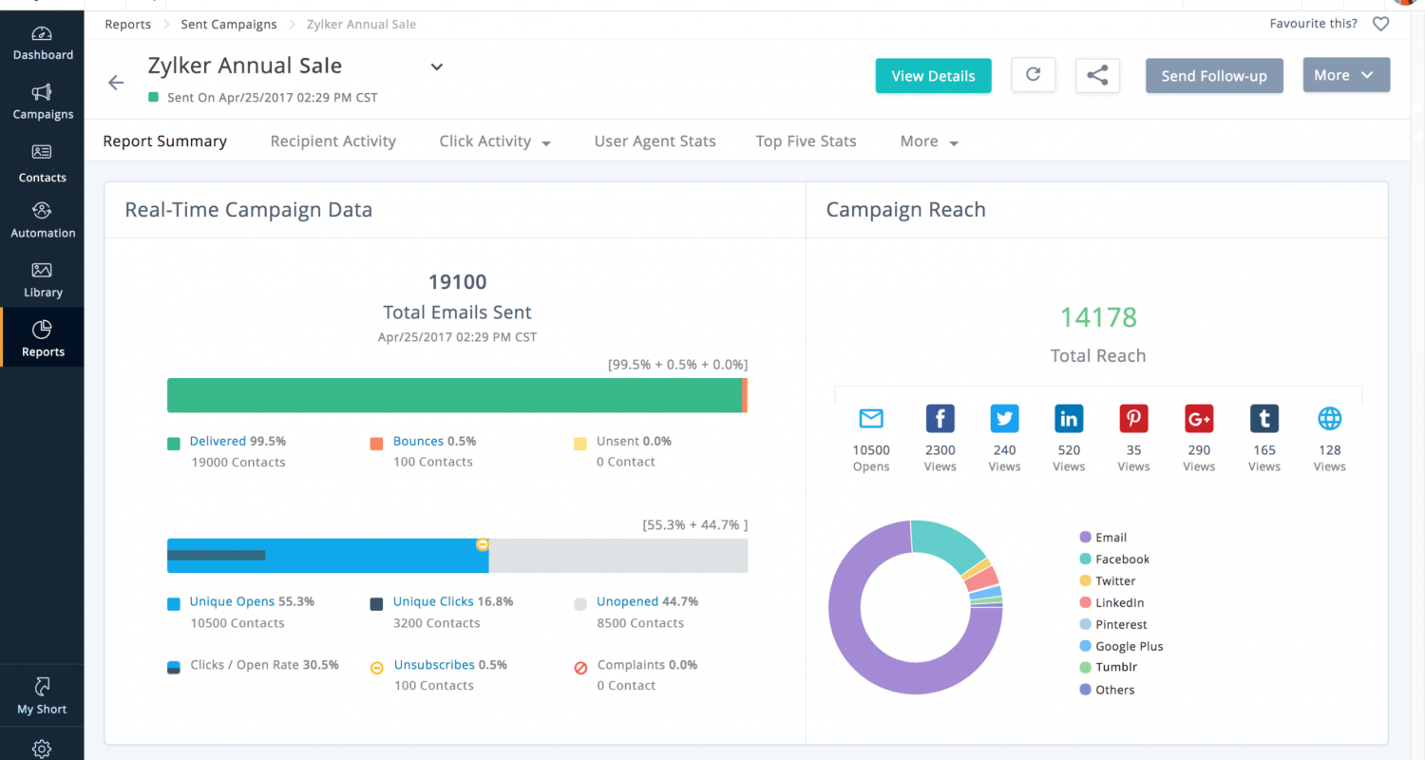Click the Tumblr views icon
1425x760 pixels.
point(1263,418)
